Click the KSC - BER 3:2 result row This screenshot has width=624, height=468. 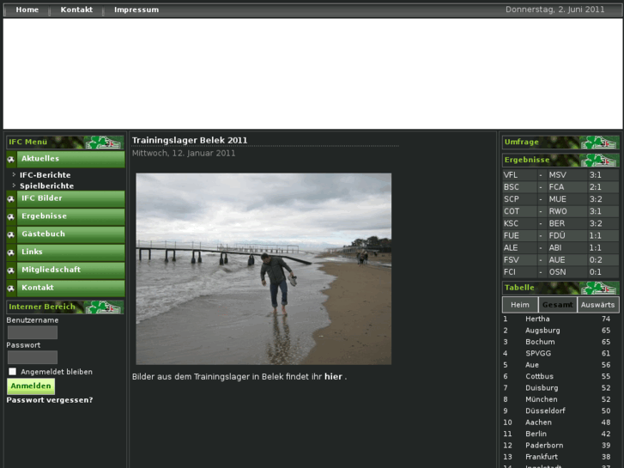coord(560,223)
